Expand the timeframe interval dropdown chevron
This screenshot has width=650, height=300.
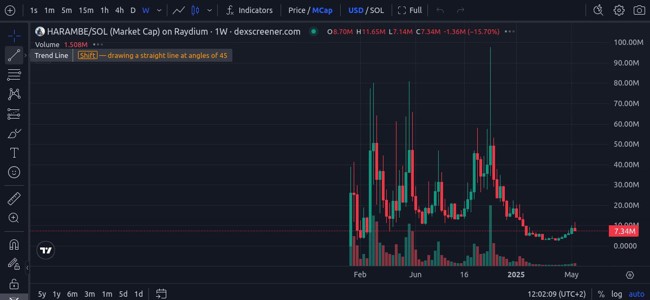click(159, 10)
